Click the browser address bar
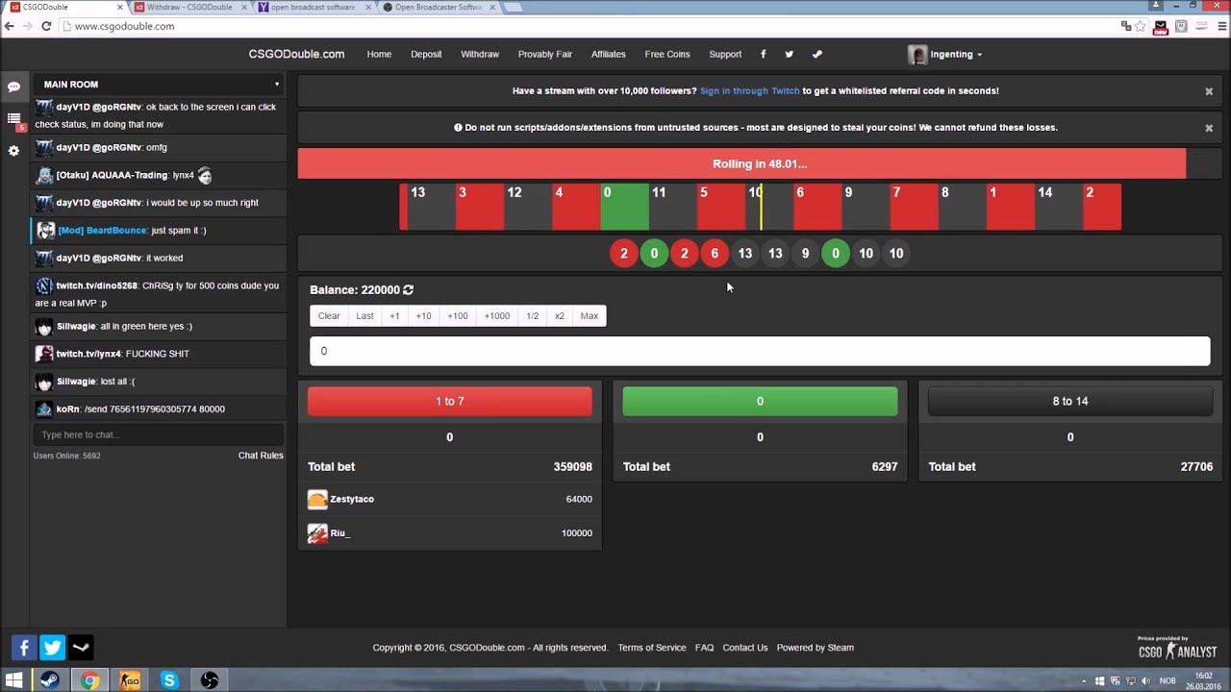This screenshot has height=692, width=1231. click(587, 26)
